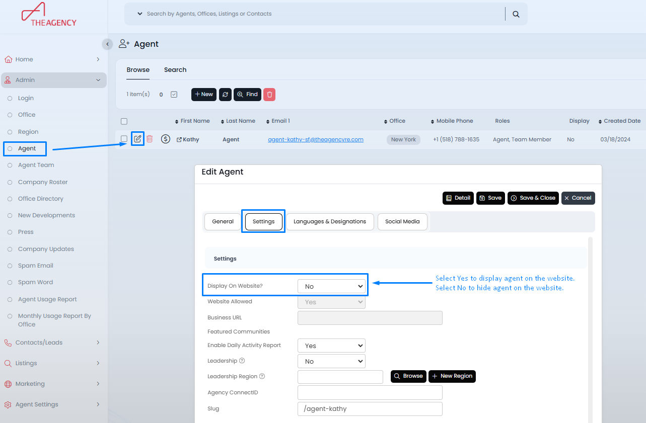The width and height of the screenshot is (646, 423).
Task: Click the refresh icon button in the toolbar
Action: (x=225, y=95)
